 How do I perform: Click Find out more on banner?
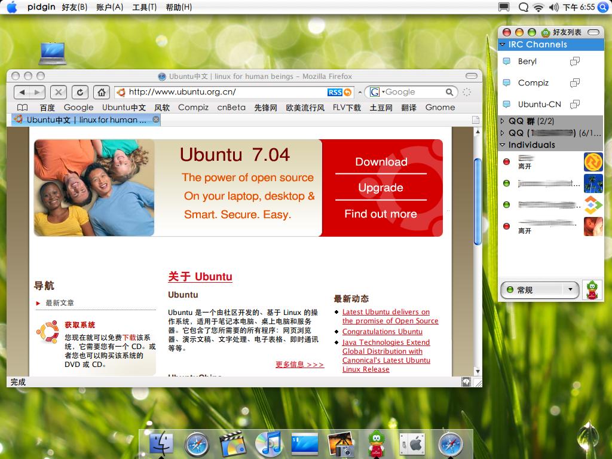point(381,214)
